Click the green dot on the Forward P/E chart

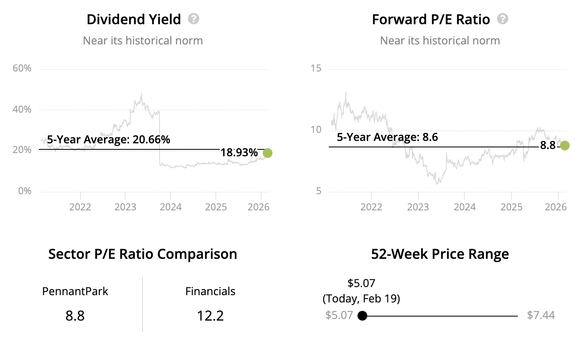(x=564, y=145)
